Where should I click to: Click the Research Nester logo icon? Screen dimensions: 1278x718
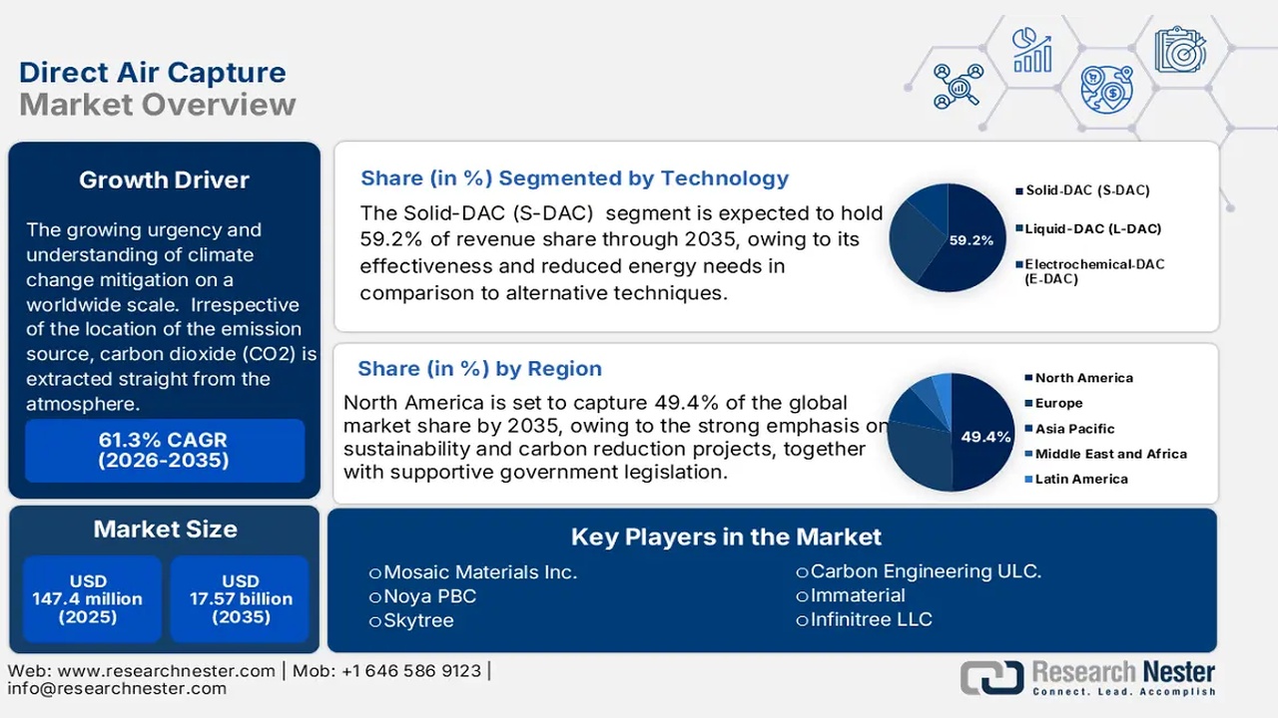(991, 677)
